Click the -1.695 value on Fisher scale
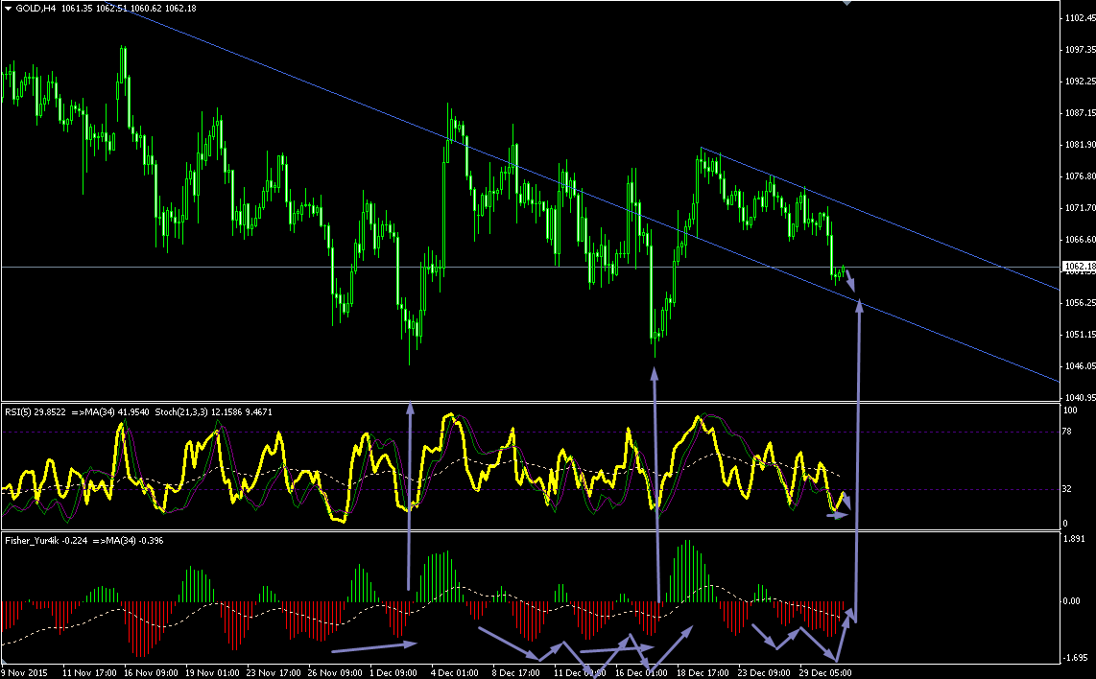 [x=1073, y=657]
